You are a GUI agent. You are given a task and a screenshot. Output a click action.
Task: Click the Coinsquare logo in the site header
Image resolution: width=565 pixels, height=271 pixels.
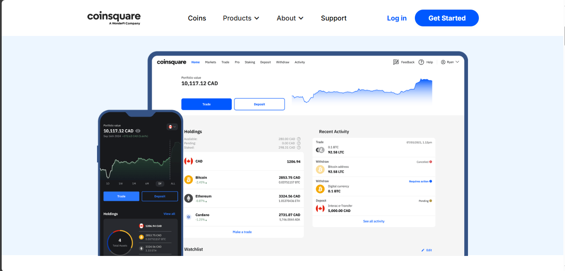[x=114, y=18]
